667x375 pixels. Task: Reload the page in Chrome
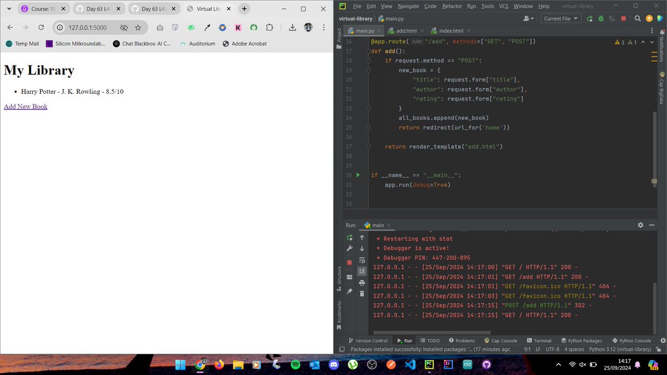pos(41,28)
